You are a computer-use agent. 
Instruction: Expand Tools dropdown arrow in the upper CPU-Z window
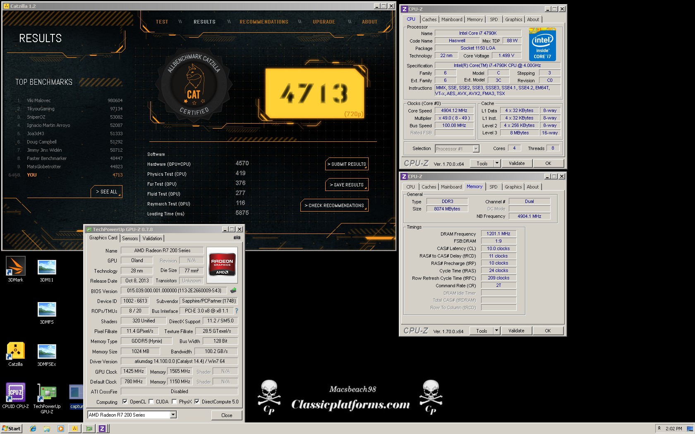[497, 163]
